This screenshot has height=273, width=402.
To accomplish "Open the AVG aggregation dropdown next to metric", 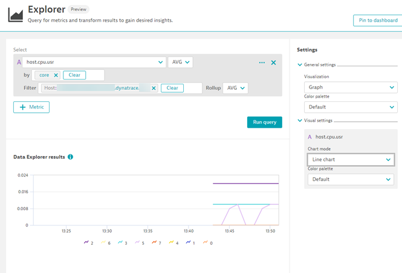I will pyautogui.click(x=180, y=62).
